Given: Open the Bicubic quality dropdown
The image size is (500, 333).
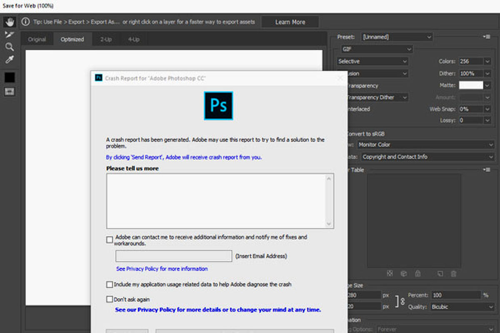Looking at the screenshot, I should (462, 307).
